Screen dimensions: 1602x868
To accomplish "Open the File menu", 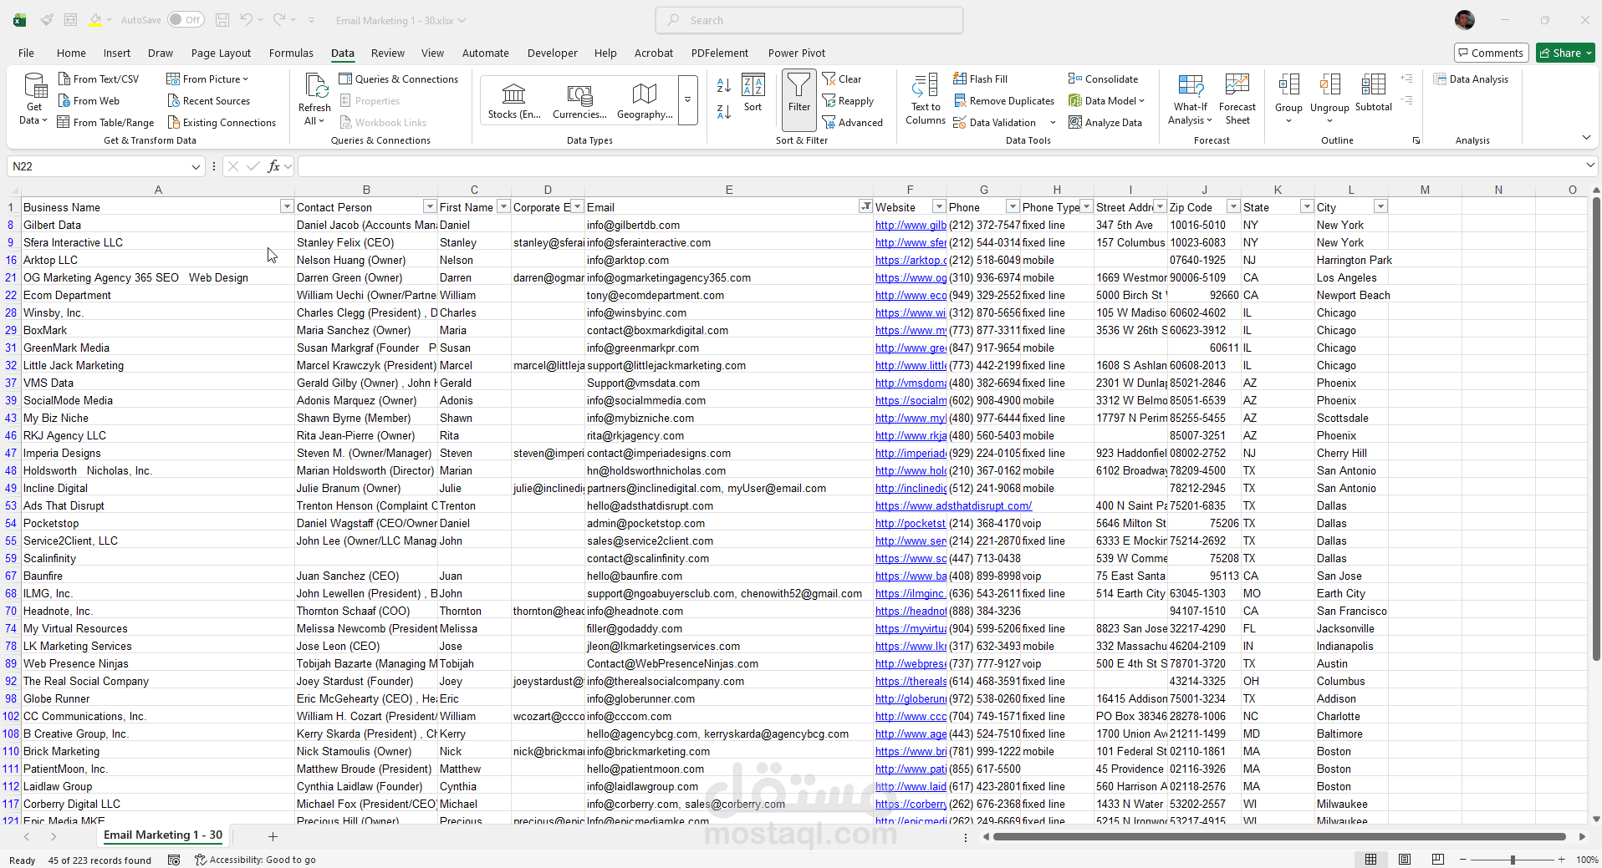I will (x=27, y=53).
